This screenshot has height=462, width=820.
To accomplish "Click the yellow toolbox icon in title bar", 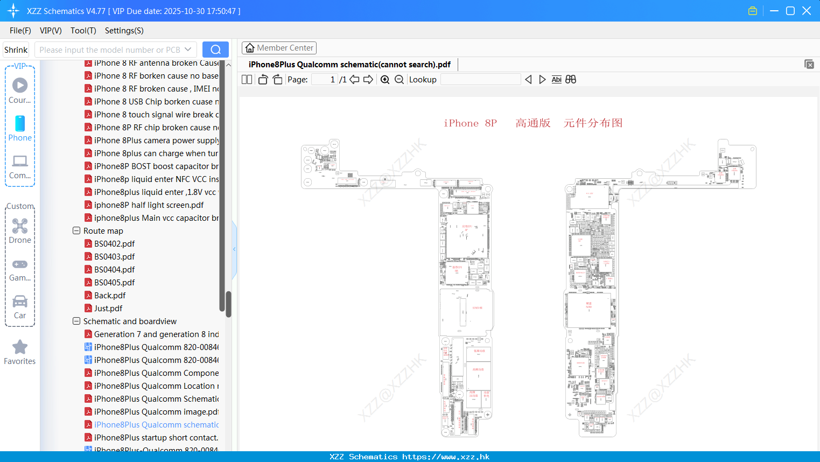I will (x=753, y=11).
